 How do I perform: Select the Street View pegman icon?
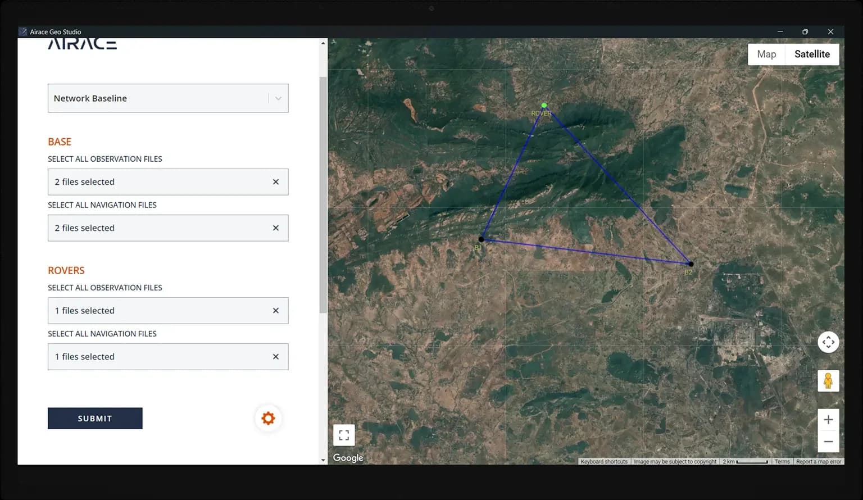point(828,381)
